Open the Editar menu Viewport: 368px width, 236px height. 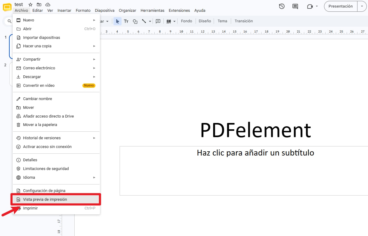click(x=38, y=11)
